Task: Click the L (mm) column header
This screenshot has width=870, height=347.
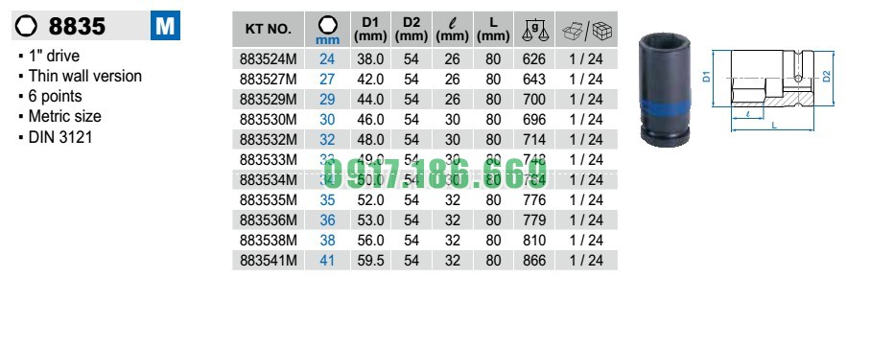Action: tap(493, 30)
